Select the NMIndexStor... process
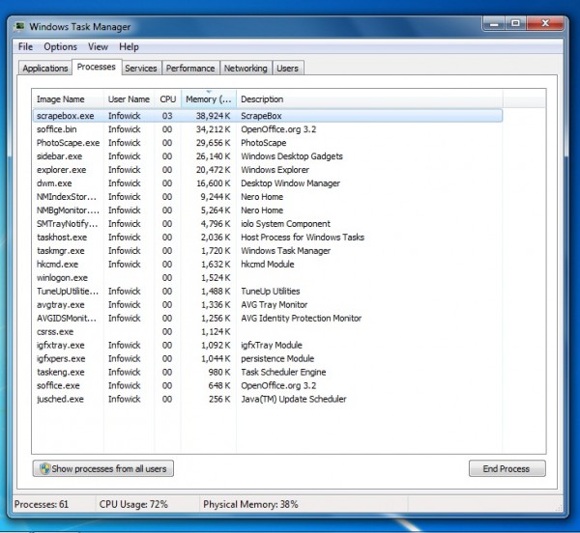This screenshot has height=533, width=580. click(x=268, y=197)
